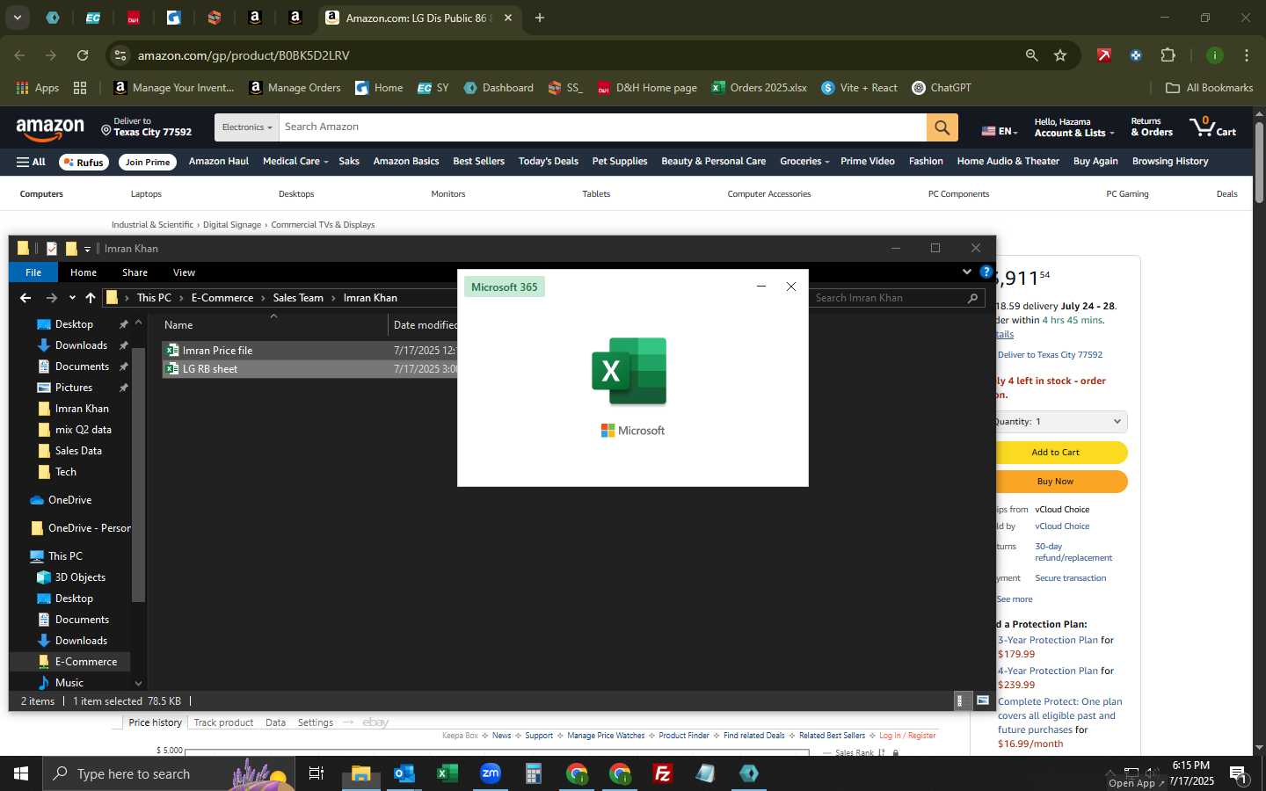The image size is (1266, 791).
Task: Open Electronics search category dropdown
Action: click(246, 127)
